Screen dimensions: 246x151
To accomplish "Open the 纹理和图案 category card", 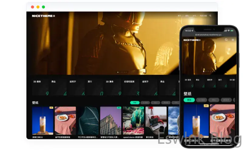I will (130, 87).
